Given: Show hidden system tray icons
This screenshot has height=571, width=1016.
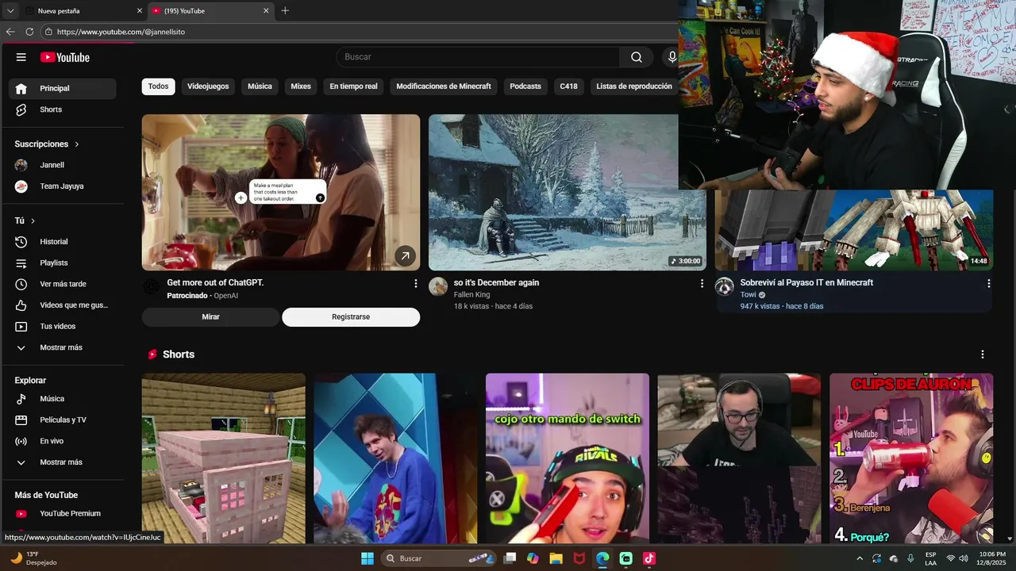Looking at the screenshot, I should tap(860, 558).
